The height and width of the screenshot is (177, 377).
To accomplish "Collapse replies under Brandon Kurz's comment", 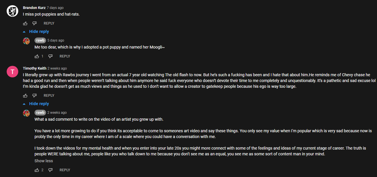I will tap(36, 31).
